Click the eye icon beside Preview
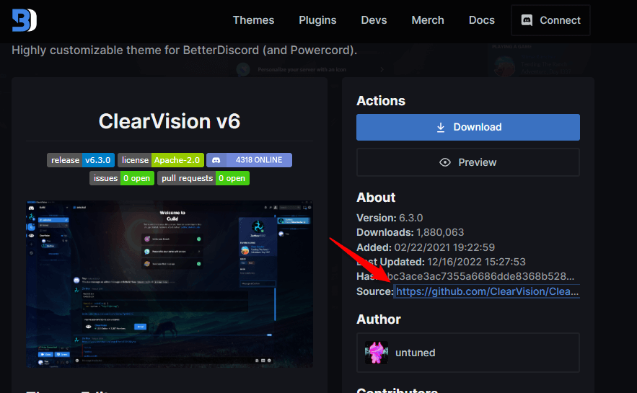 pos(445,162)
